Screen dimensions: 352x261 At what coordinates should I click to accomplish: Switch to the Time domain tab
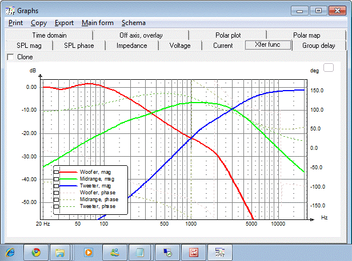pos(49,35)
